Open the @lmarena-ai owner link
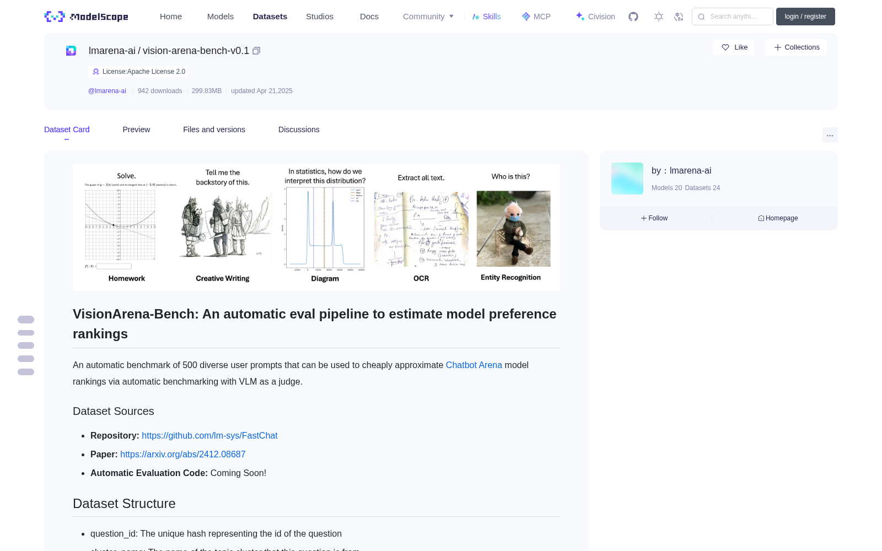The height and width of the screenshot is (551, 882). 107,91
